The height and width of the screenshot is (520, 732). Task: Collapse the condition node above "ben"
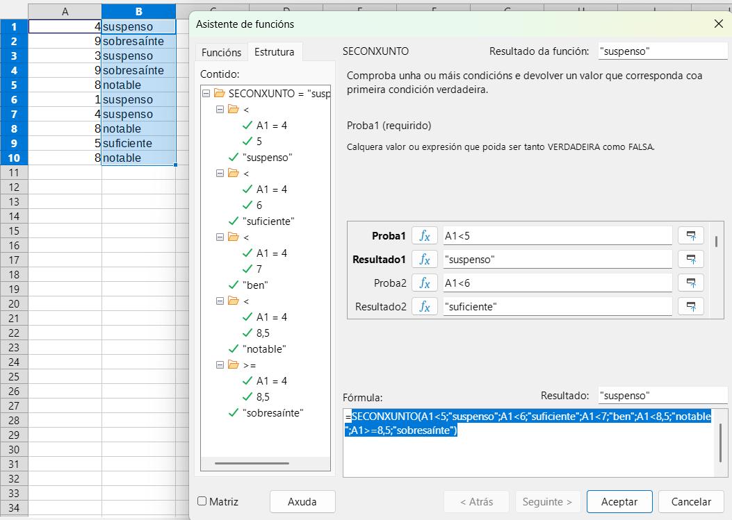click(x=220, y=237)
